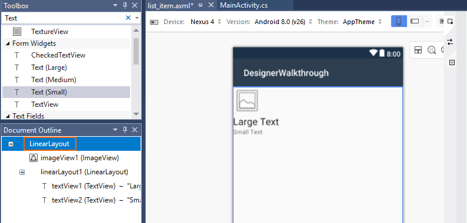This screenshot has height=223, width=467.
Task: Open Document Outline window position menu
Action: point(115,130)
